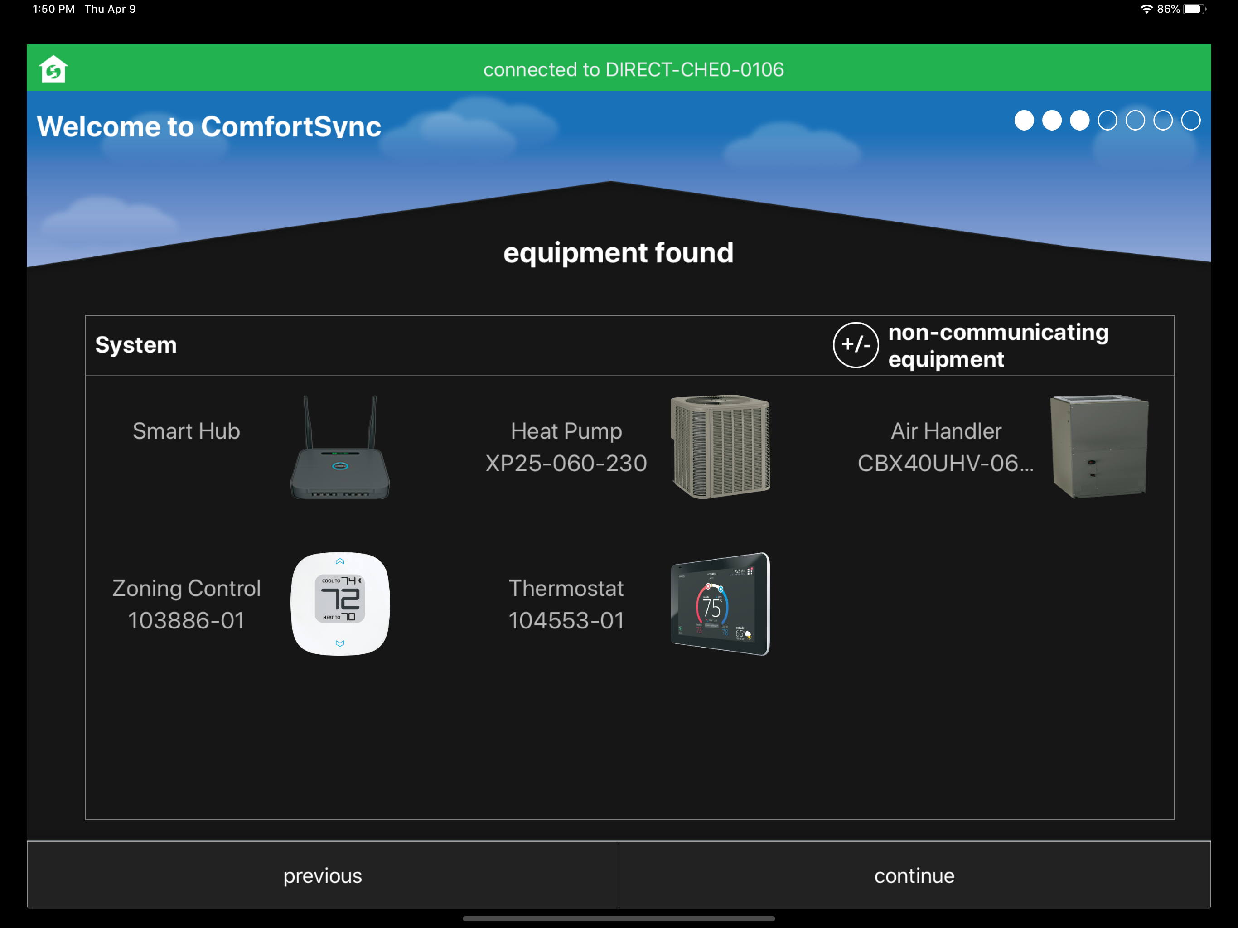Tap the Smart Hub label
1238x928 pixels.
click(x=186, y=431)
